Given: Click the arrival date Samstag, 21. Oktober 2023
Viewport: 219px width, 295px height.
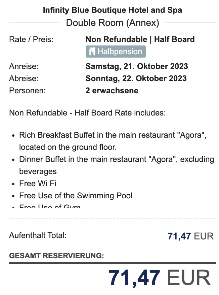Looking at the screenshot, I should click(x=137, y=66).
